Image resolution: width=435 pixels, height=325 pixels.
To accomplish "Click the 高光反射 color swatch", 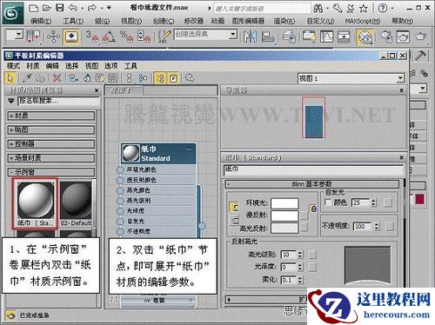I will tap(284, 228).
